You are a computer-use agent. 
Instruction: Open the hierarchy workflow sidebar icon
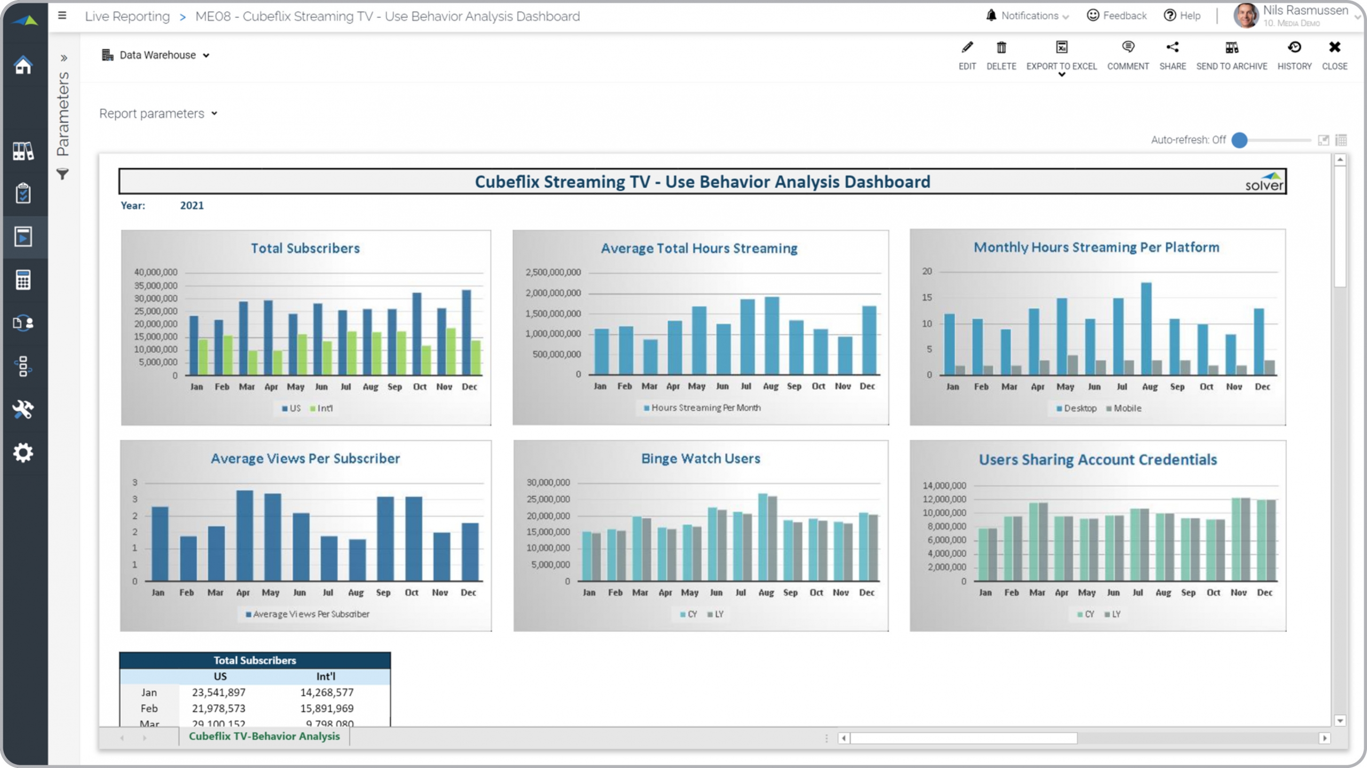pos(23,366)
